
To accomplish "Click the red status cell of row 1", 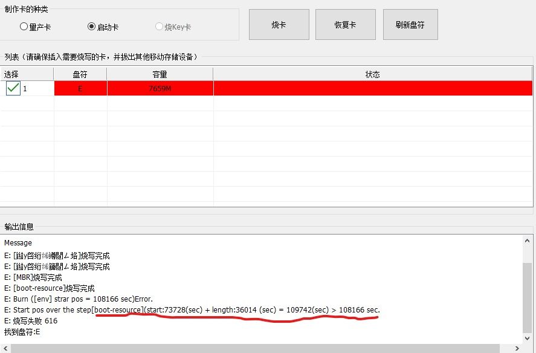I will click(373, 87).
